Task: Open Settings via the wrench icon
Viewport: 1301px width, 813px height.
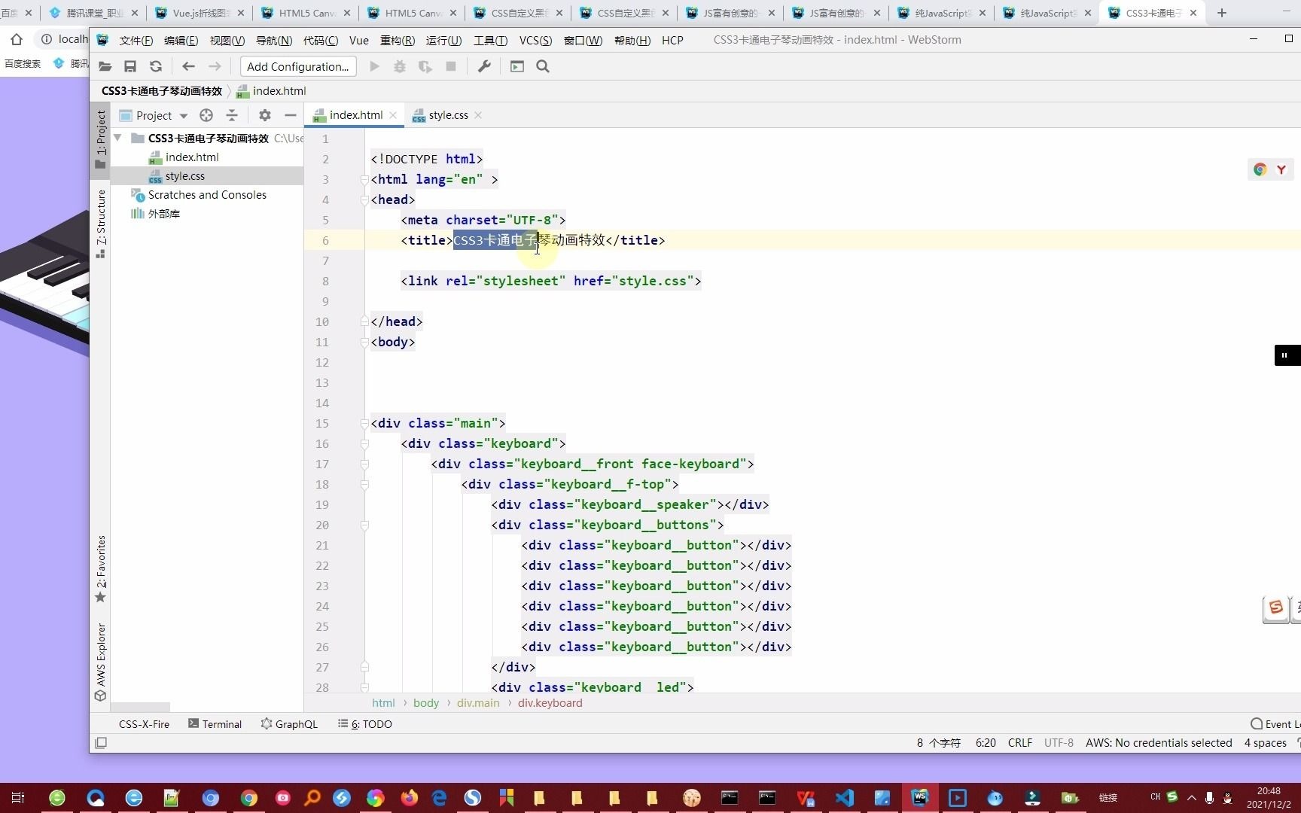Action: pos(484,66)
